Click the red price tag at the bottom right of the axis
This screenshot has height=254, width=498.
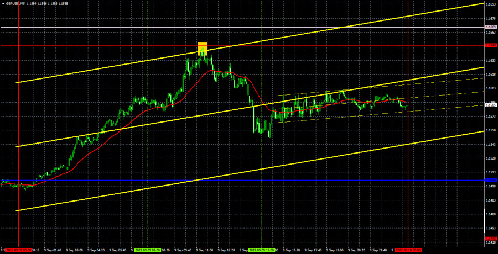point(491,239)
